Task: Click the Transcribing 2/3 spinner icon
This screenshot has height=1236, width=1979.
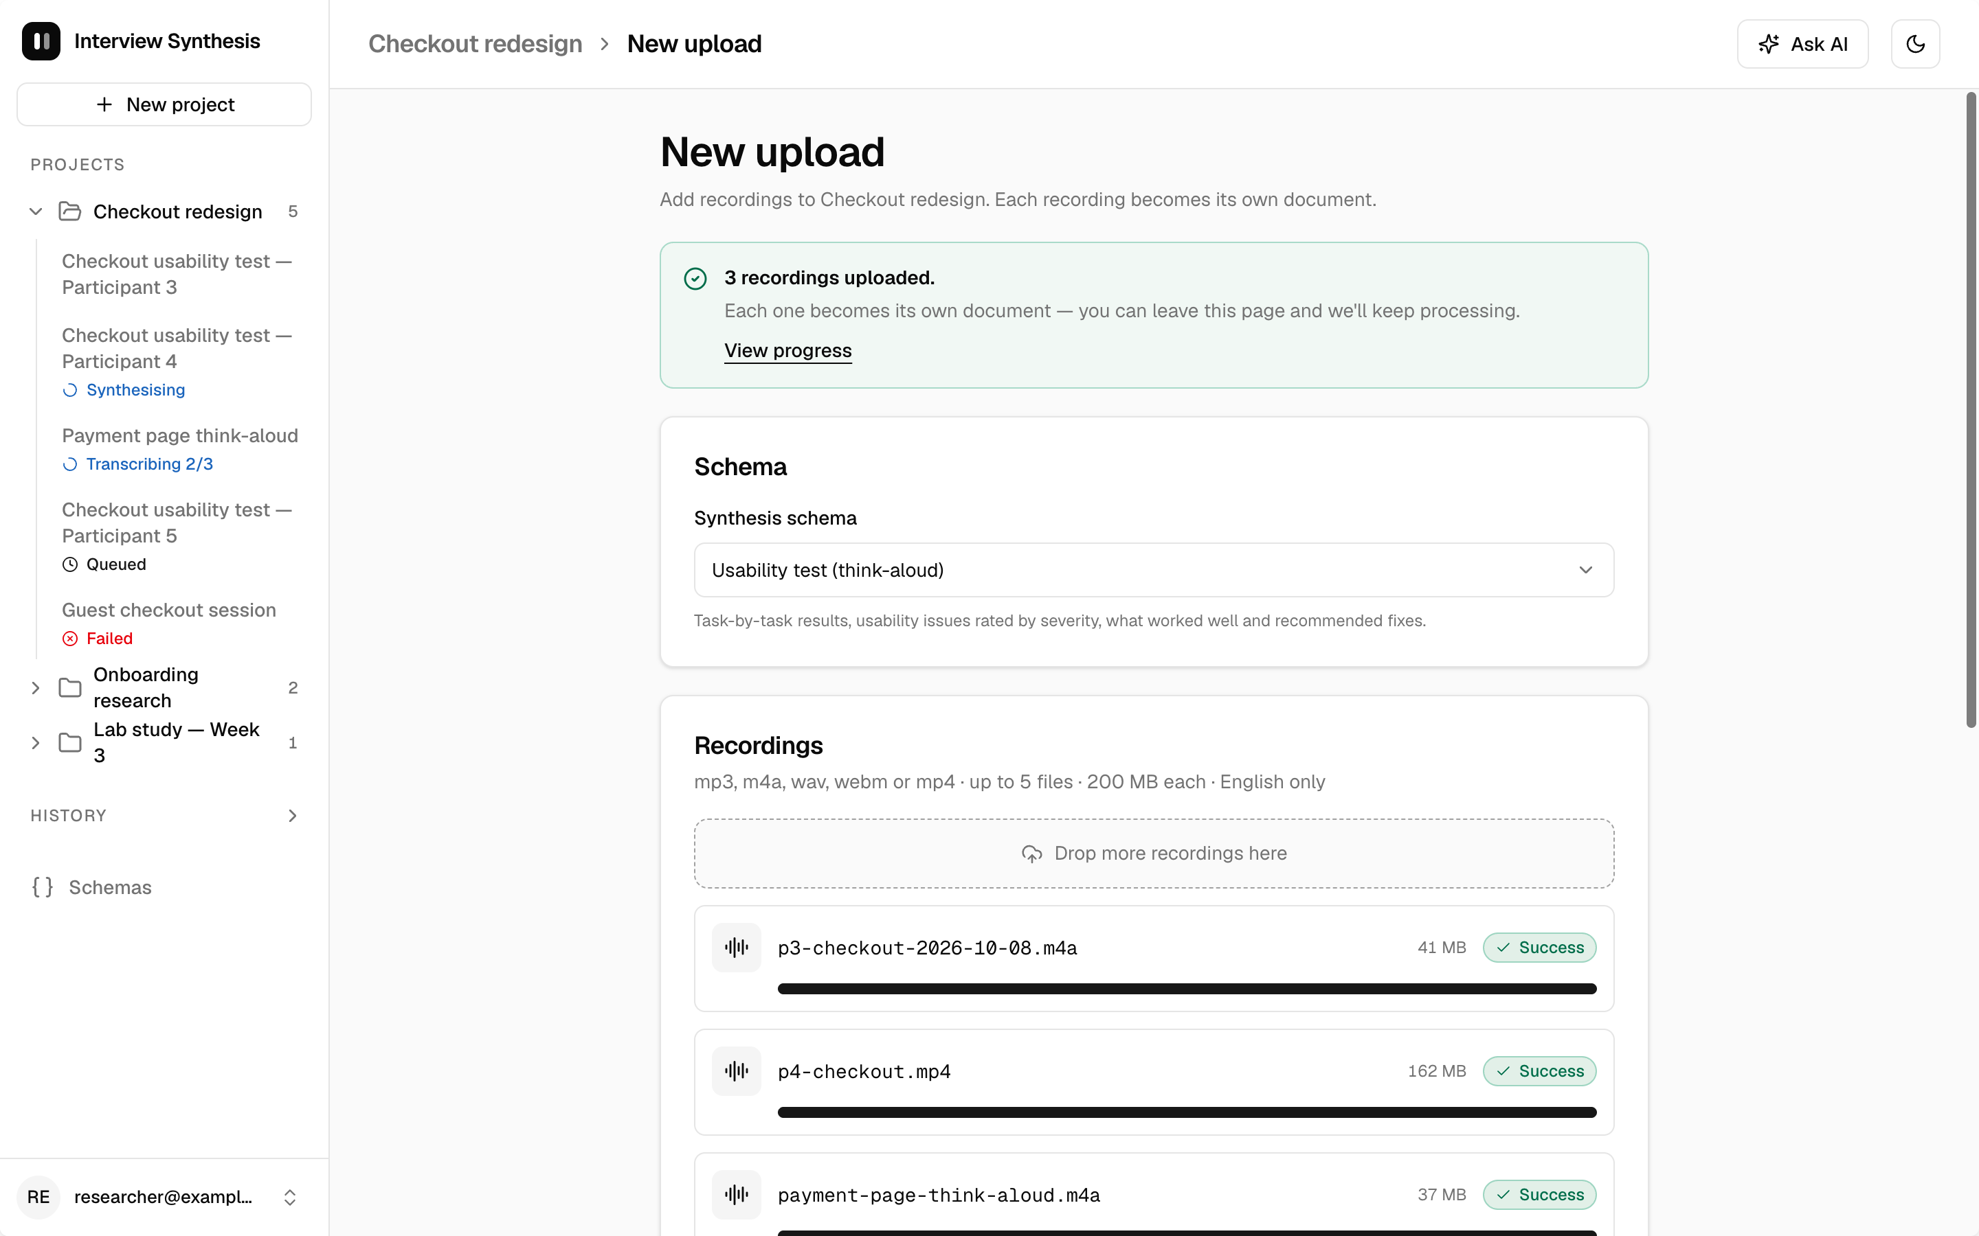Action: tap(70, 464)
